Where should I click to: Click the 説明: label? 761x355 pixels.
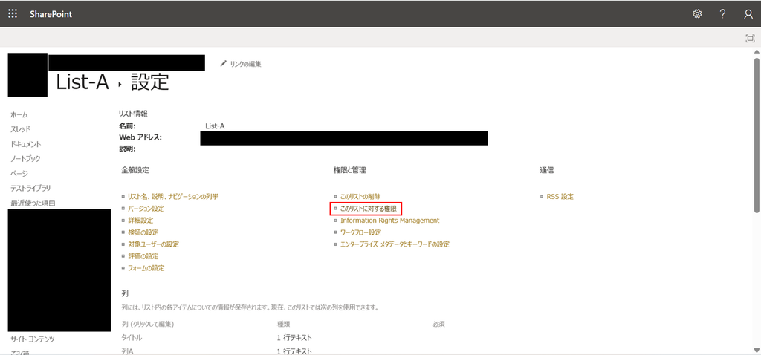127,149
